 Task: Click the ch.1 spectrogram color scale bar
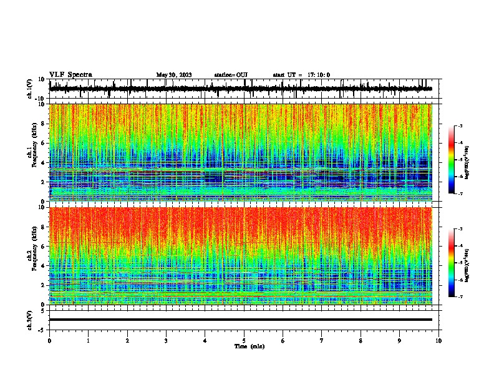pyautogui.click(x=452, y=160)
